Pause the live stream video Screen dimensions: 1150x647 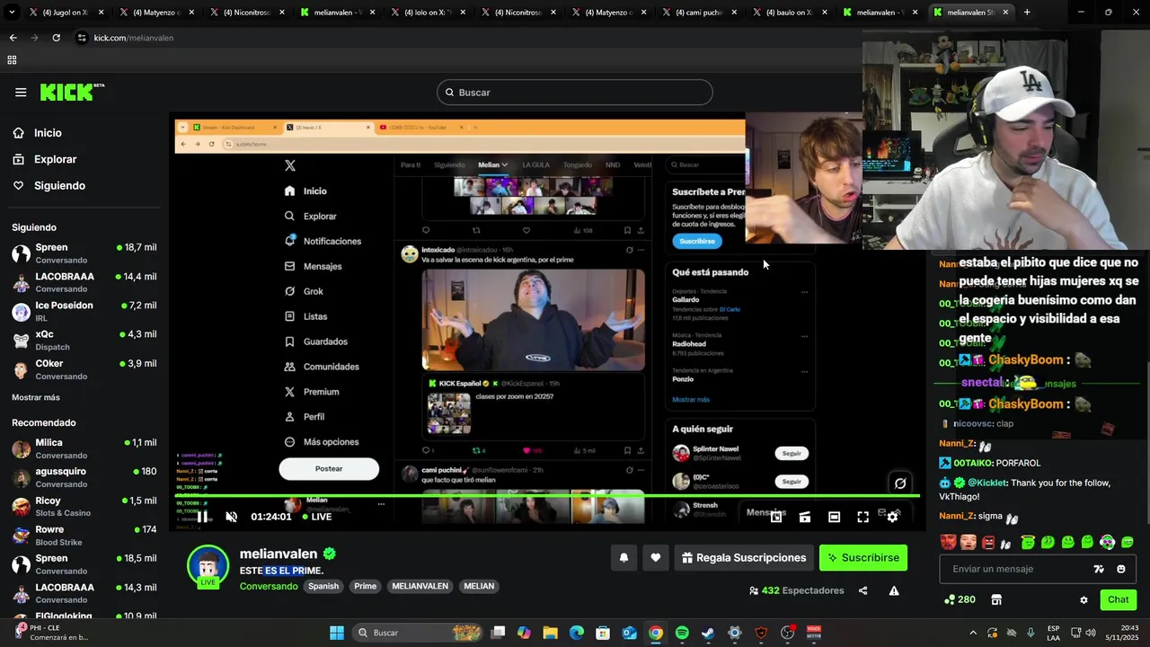pos(203,517)
